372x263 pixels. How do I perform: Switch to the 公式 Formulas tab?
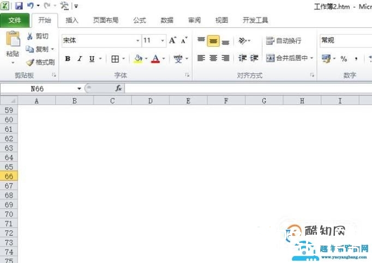click(x=140, y=20)
